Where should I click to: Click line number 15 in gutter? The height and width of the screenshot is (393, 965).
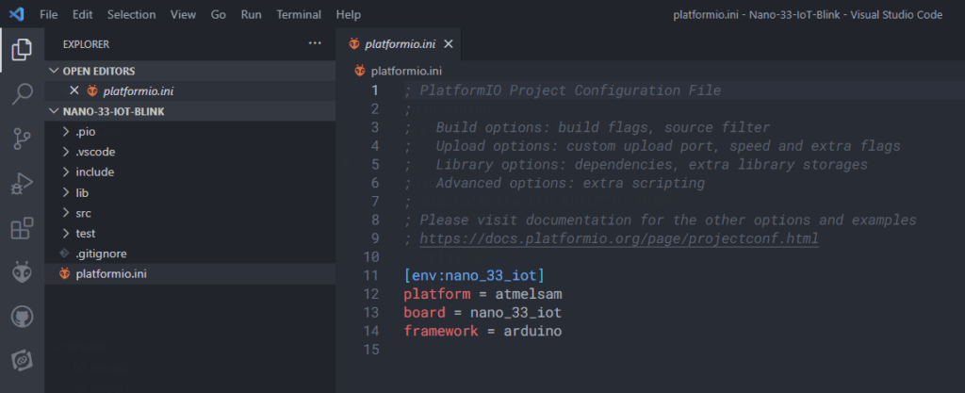(x=370, y=350)
